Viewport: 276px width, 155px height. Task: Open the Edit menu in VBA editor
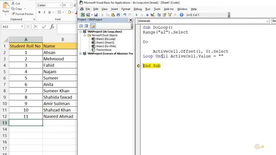(x=96, y=9)
